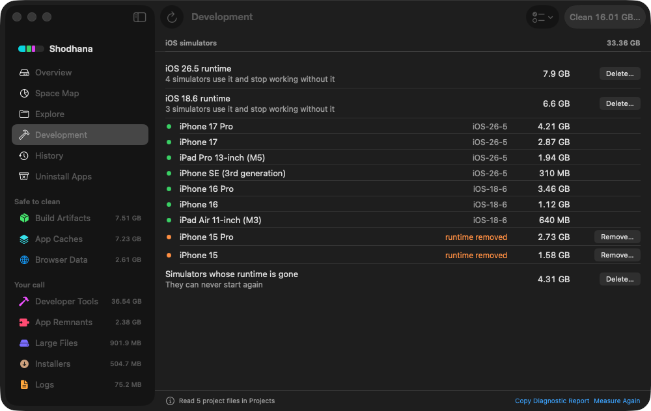The height and width of the screenshot is (411, 651).
Task: Open the list view options dropdown
Action: point(542,17)
